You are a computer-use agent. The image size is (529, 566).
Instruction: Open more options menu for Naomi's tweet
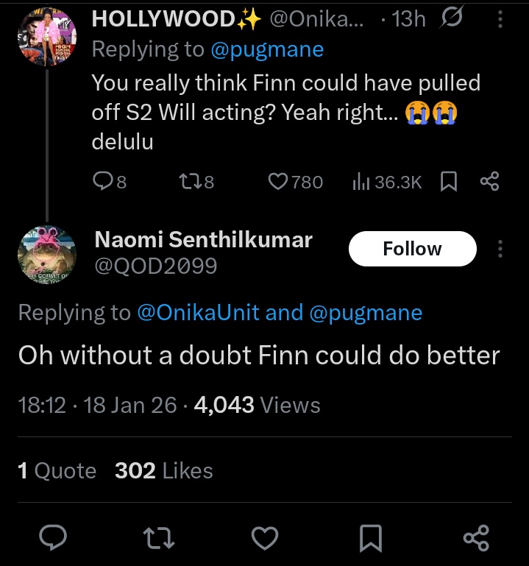pyautogui.click(x=500, y=249)
